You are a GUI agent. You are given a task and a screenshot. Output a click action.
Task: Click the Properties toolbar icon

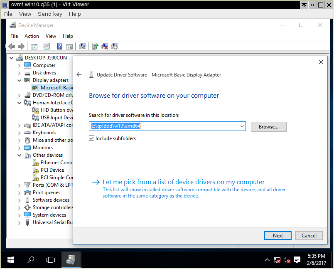pos(47,46)
